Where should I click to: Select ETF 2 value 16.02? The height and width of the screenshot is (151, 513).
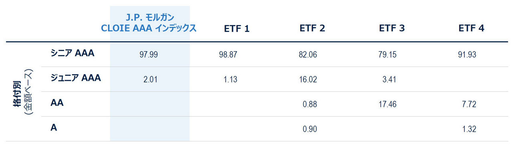point(307,80)
